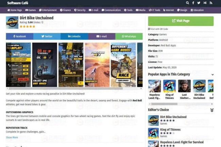
Task: Share the app on Twitter
Action: [x=47, y=36]
